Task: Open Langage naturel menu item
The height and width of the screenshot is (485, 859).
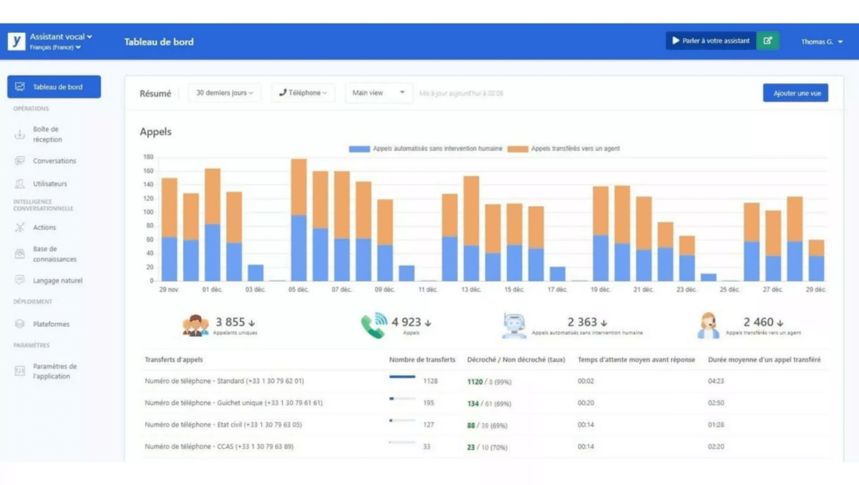Action: (57, 281)
